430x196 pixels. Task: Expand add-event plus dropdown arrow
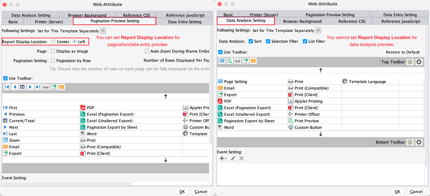click(x=226, y=159)
